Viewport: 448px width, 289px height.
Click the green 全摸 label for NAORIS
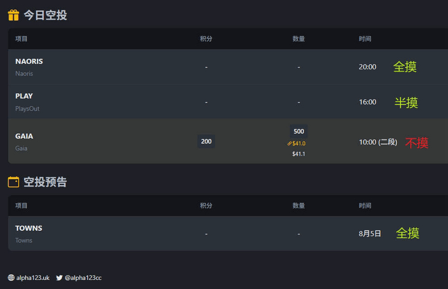pyautogui.click(x=405, y=67)
